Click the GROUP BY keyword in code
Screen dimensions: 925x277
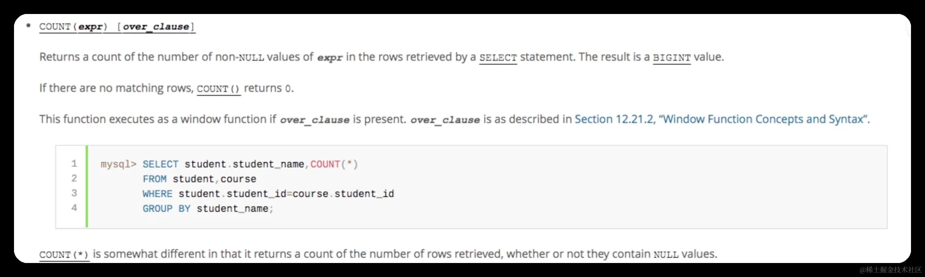click(166, 209)
